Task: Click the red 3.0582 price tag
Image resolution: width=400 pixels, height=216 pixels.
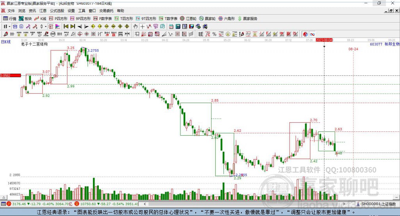Action: point(11,75)
